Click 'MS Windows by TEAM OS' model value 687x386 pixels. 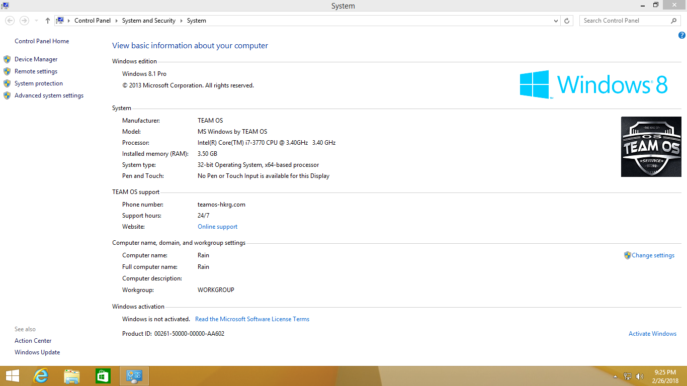click(232, 132)
